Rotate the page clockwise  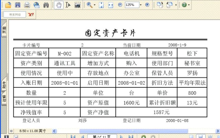160,5
